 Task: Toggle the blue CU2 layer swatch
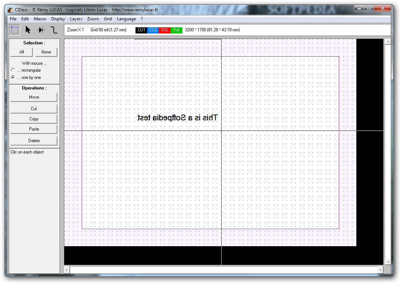tap(153, 30)
